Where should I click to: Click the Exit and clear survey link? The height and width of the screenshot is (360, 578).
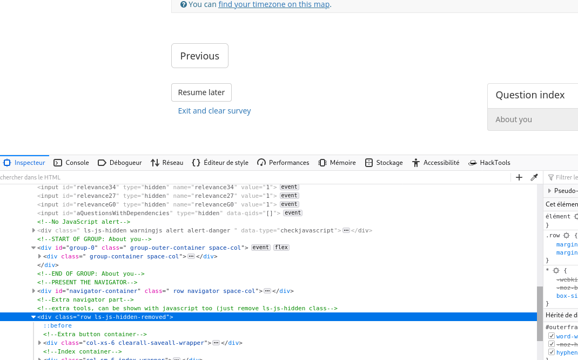214,111
